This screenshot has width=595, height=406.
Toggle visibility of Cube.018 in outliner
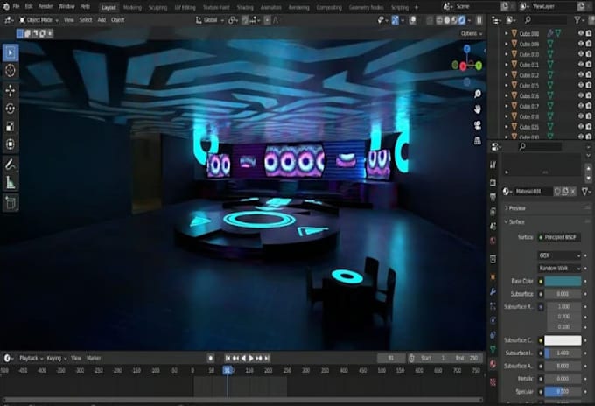click(x=580, y=116)
